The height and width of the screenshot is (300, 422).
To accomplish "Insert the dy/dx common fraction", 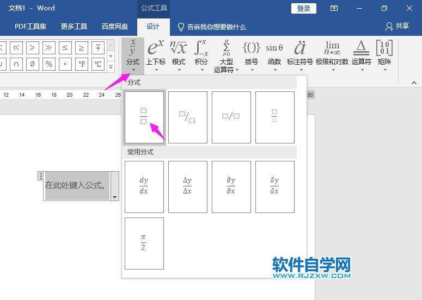I will (144, 187).
